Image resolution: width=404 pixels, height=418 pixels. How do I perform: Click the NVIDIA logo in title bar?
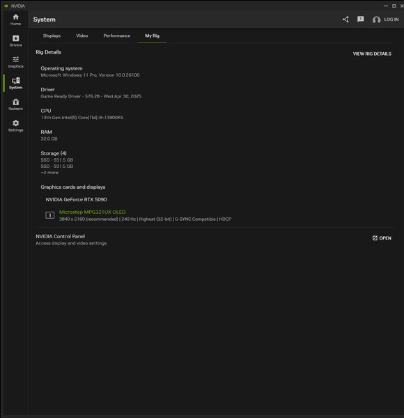[6, 6]
